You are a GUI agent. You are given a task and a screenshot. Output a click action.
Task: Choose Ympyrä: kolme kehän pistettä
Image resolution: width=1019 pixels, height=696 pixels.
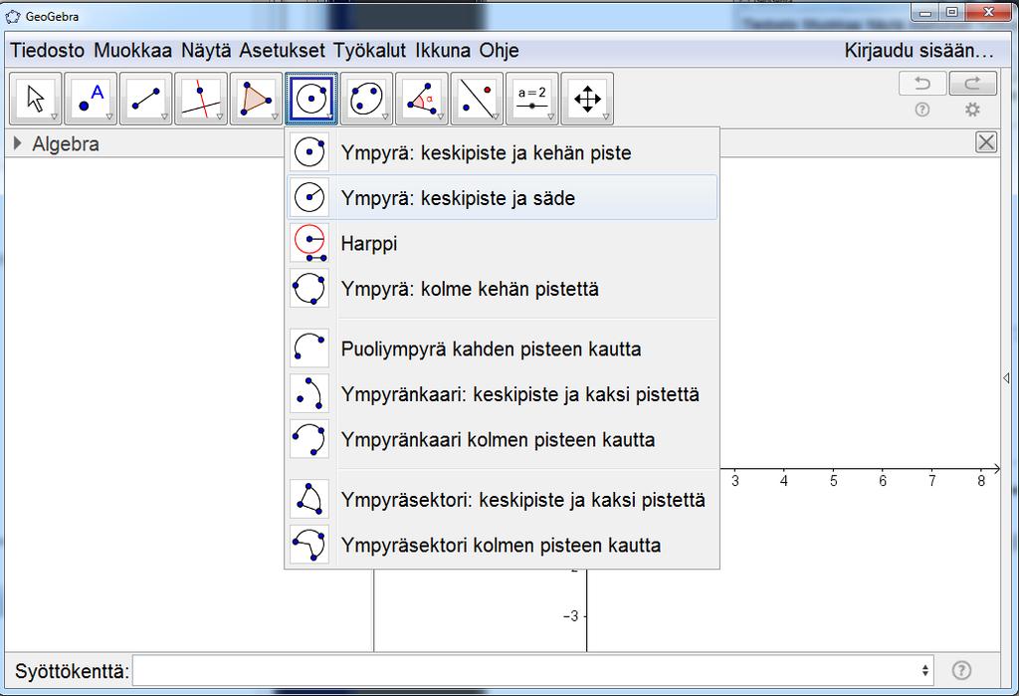click(503, 288)
